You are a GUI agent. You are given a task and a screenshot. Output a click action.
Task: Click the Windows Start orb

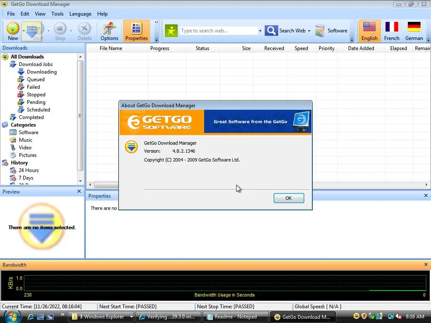[12, 316]
